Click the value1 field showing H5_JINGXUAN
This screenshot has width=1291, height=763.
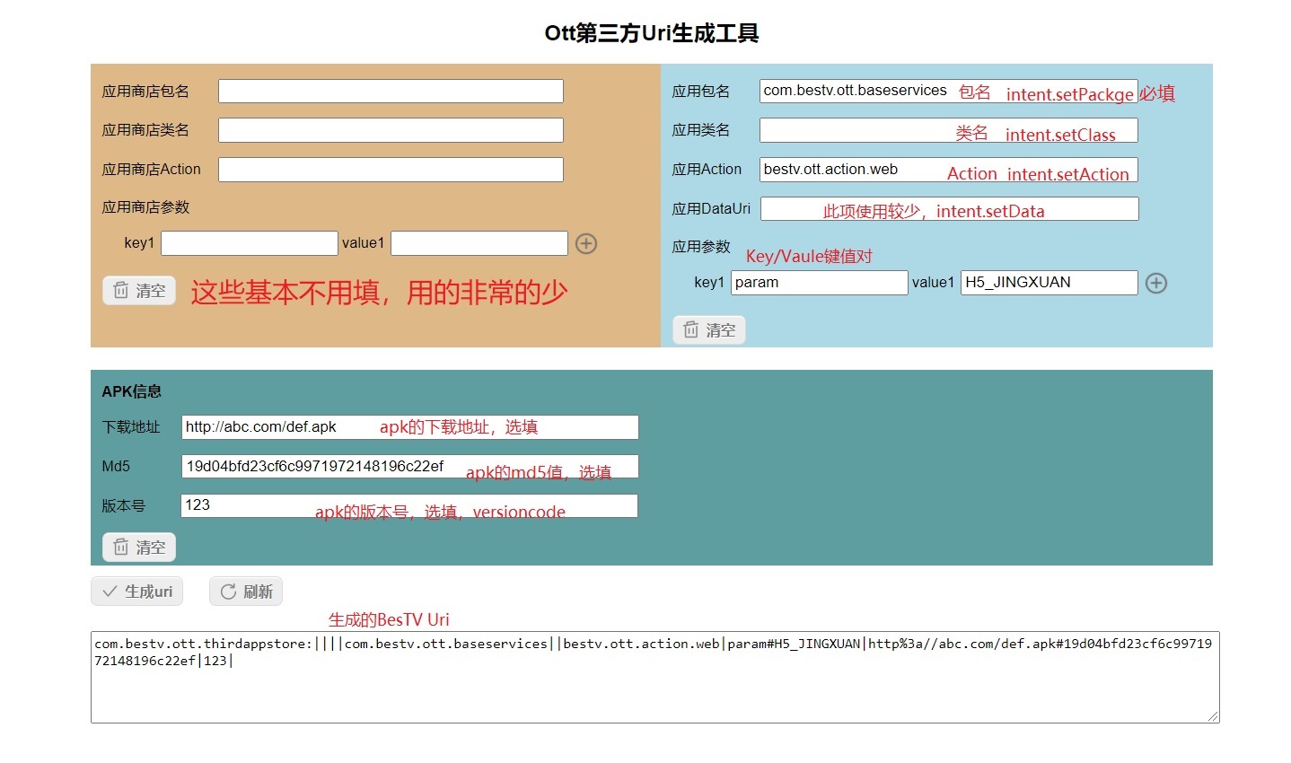tap(1049, 283)
